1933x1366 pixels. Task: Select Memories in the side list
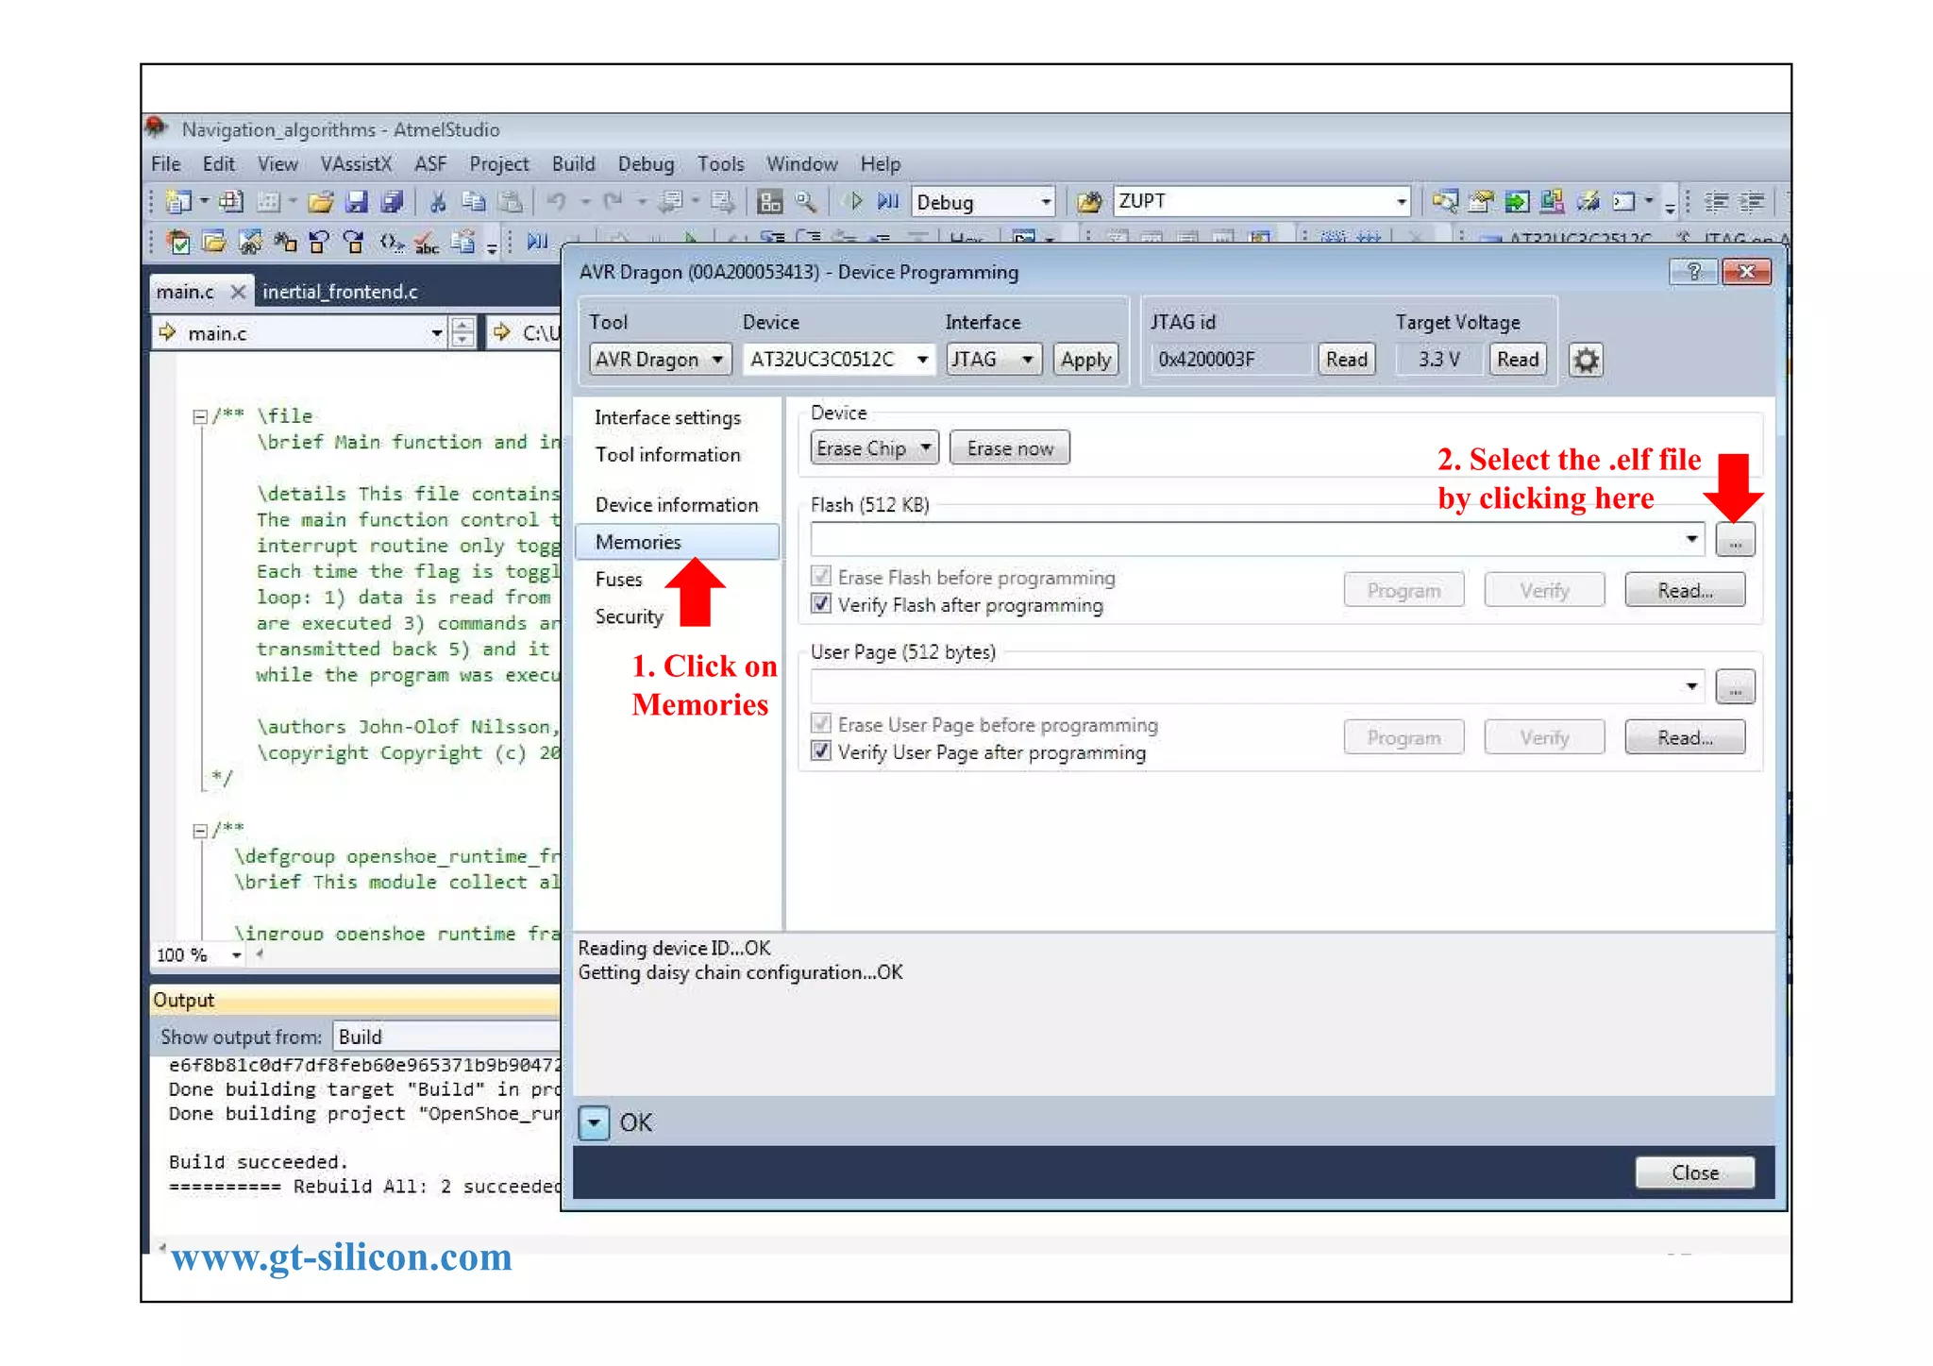tap(638, 542)
